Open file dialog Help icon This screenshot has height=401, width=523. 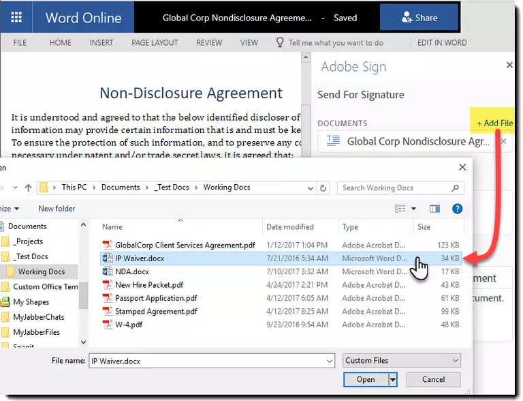[458, 209]
